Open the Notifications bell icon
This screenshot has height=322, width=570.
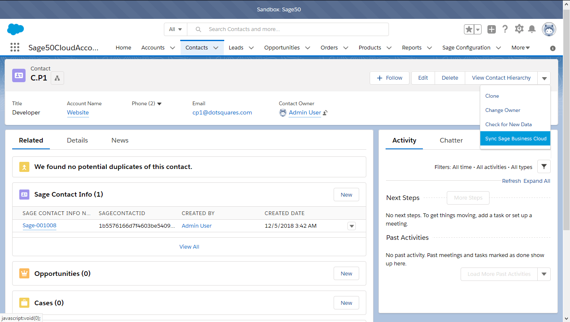point(532,29)
